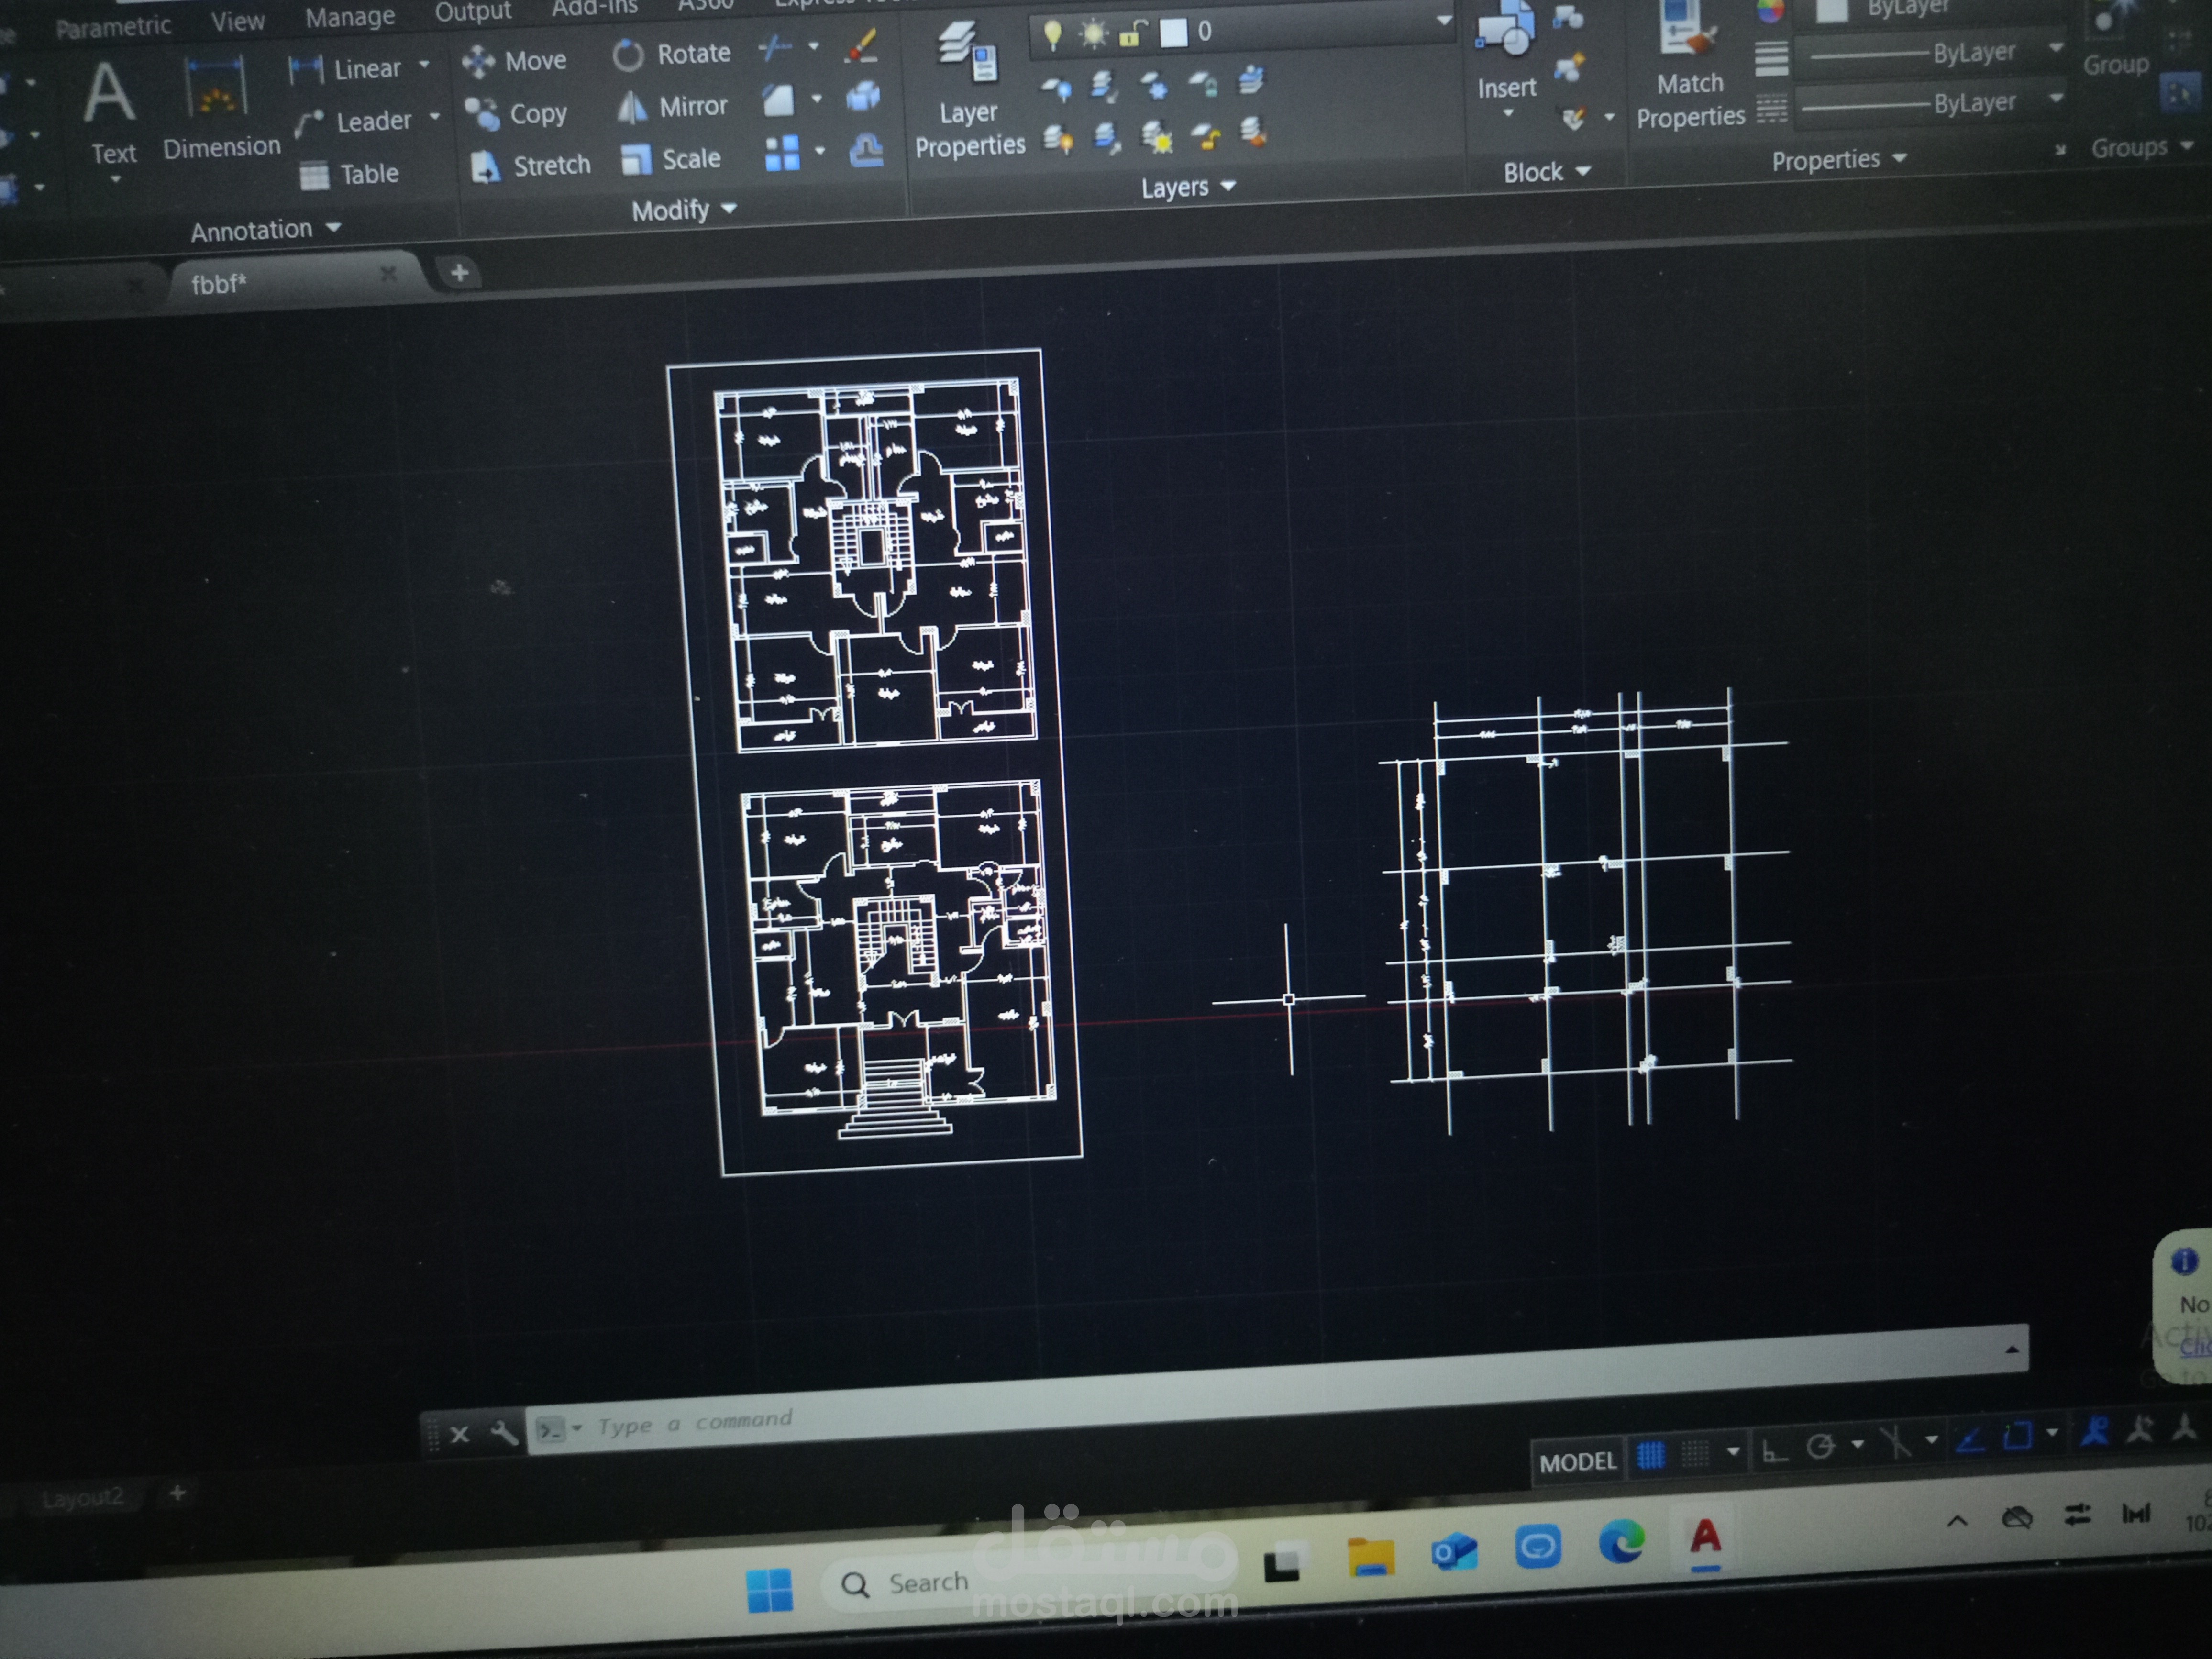Select the Mirror tool

pyautogui.click(x=672, y=106)
